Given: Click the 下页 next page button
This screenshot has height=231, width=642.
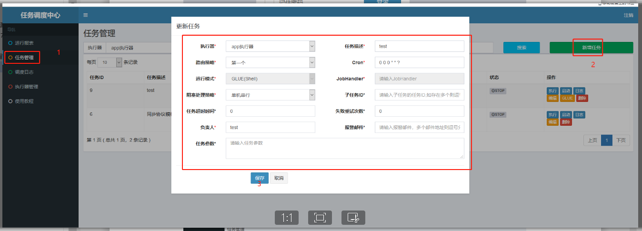Looking at the screenshot, I should (x=621, y=141).
